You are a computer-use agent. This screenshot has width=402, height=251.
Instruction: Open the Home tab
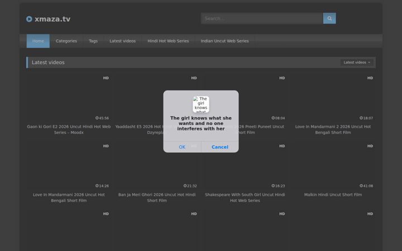point(38,41)
